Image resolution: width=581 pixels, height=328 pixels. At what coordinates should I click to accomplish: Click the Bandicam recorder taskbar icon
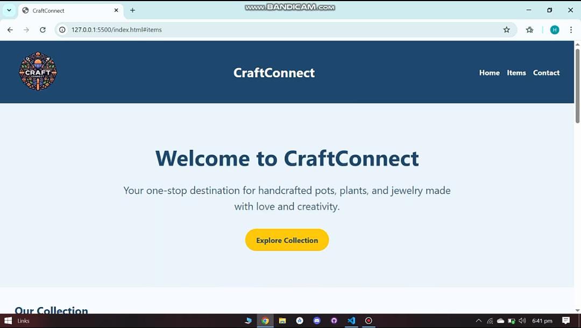coord(369,320)
